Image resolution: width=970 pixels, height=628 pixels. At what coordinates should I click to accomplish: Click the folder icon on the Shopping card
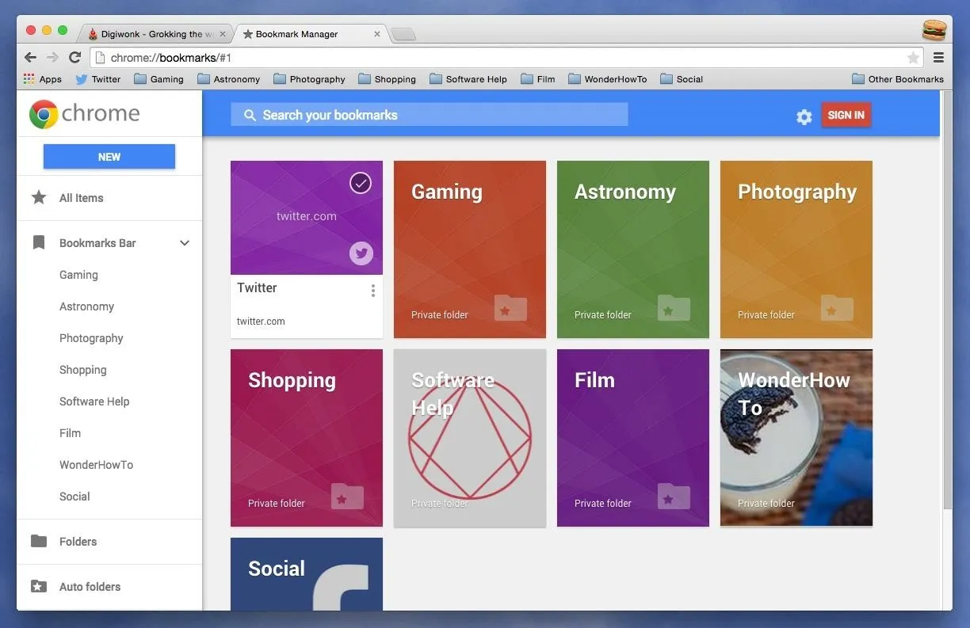[347, 497]
